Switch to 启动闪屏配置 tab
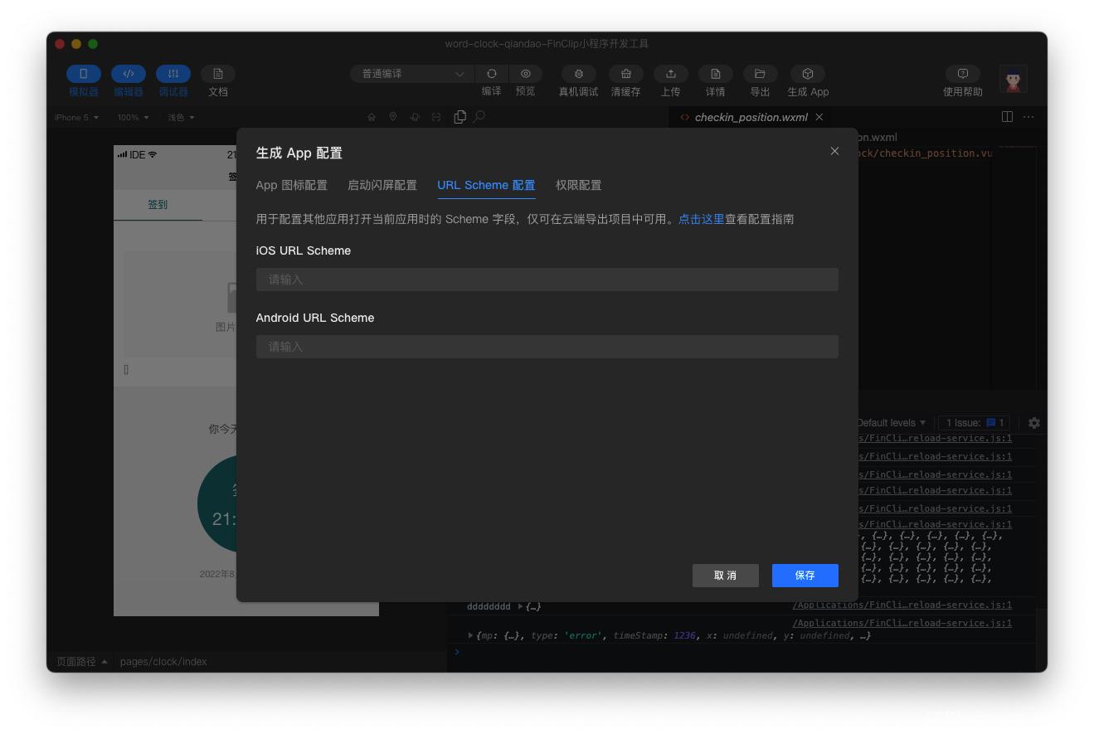Screen dimensions: 1094x734 point(382,186)
